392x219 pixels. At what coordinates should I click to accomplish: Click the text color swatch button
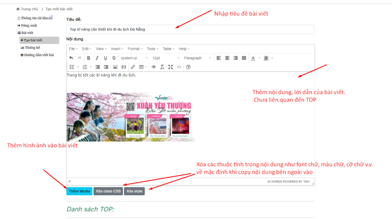coord(253,58)
